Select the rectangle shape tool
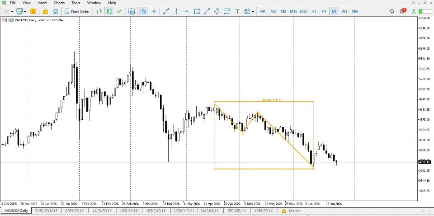434x216 pixels. click(197, 11)
